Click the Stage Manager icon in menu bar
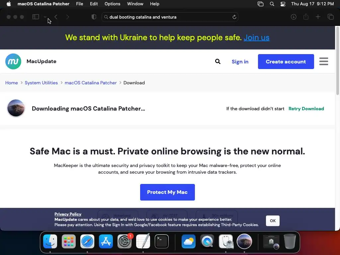 pos(260,4)
